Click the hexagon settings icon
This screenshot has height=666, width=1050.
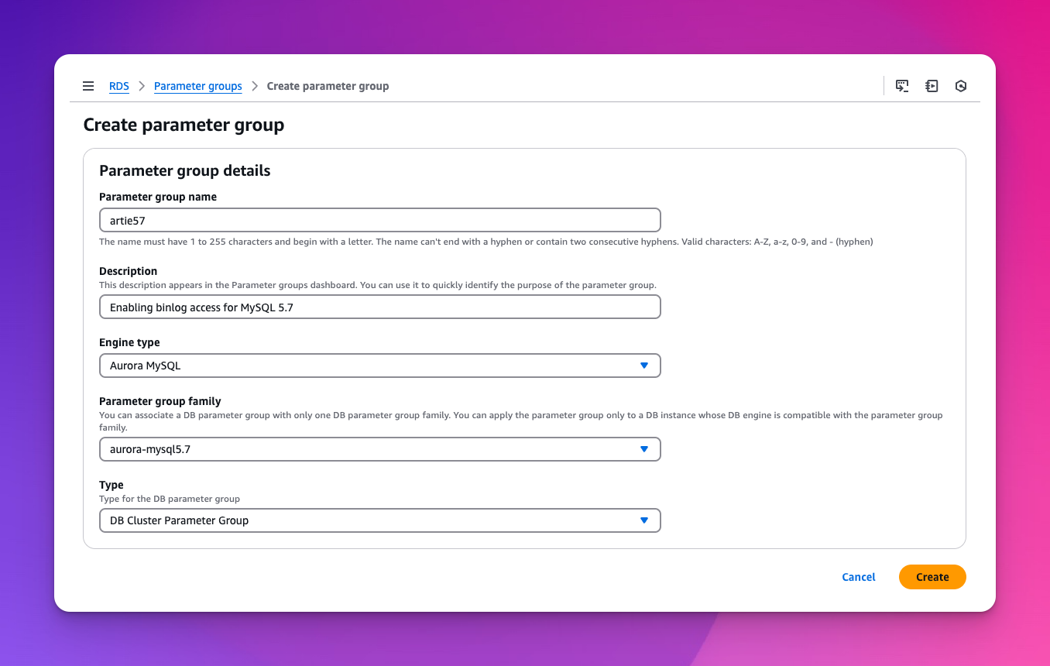point(961,86)
